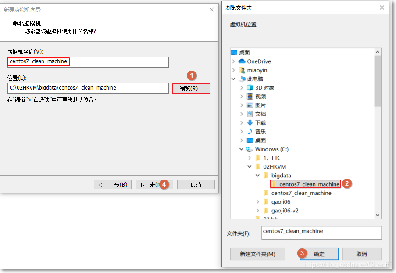Screen dimensions: 396x273
Task: Select the 下载 (Downloads) folder icon
Action: click(x=250, y=122)
